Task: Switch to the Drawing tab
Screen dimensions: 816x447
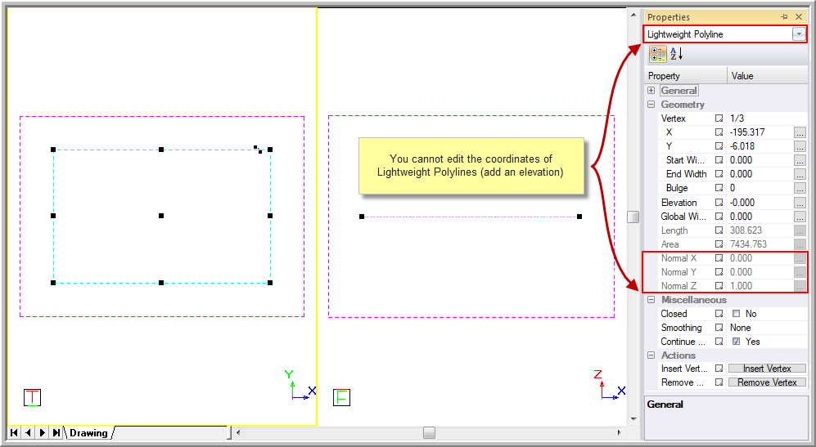Action: click(88, 432)
